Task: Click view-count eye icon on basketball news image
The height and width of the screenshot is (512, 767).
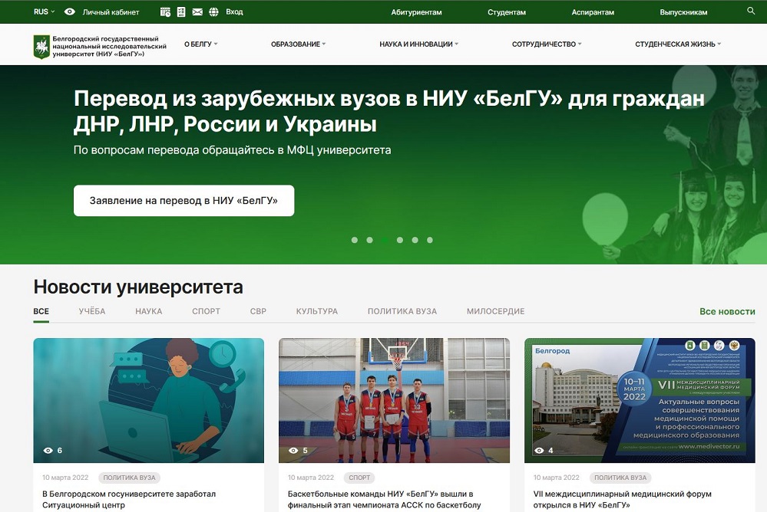Action: coord(293,451)
